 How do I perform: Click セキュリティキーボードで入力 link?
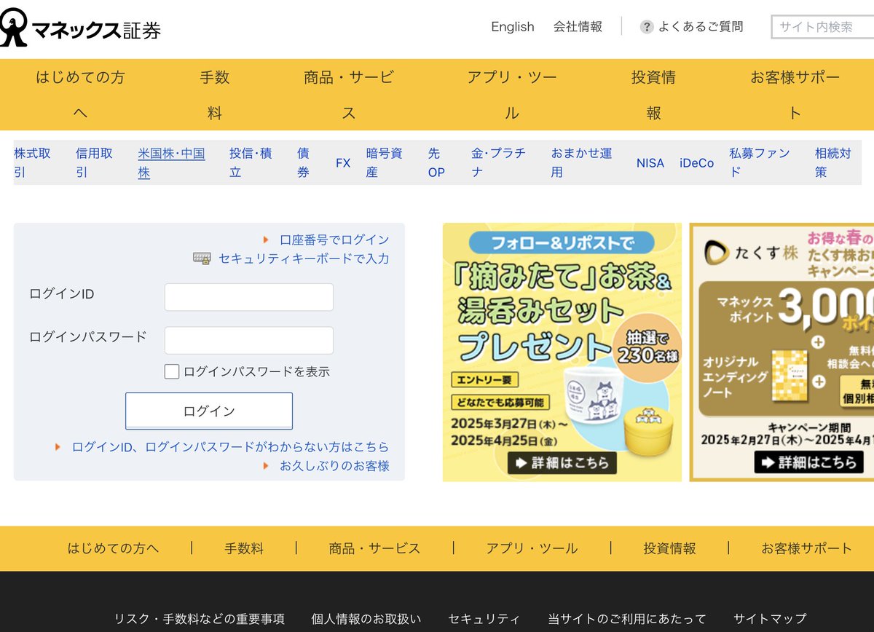click(x=304, y=258)
